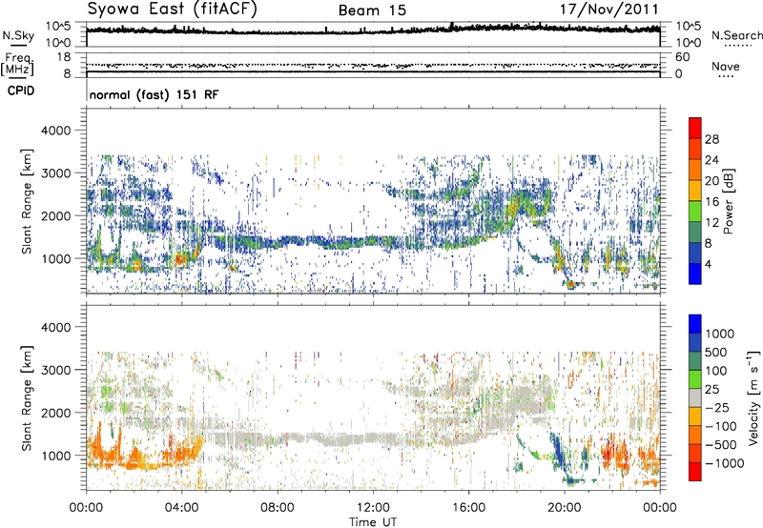Click the "500" label on velocity colorbar
Screen dimensions: 763x528
point(716,352)
